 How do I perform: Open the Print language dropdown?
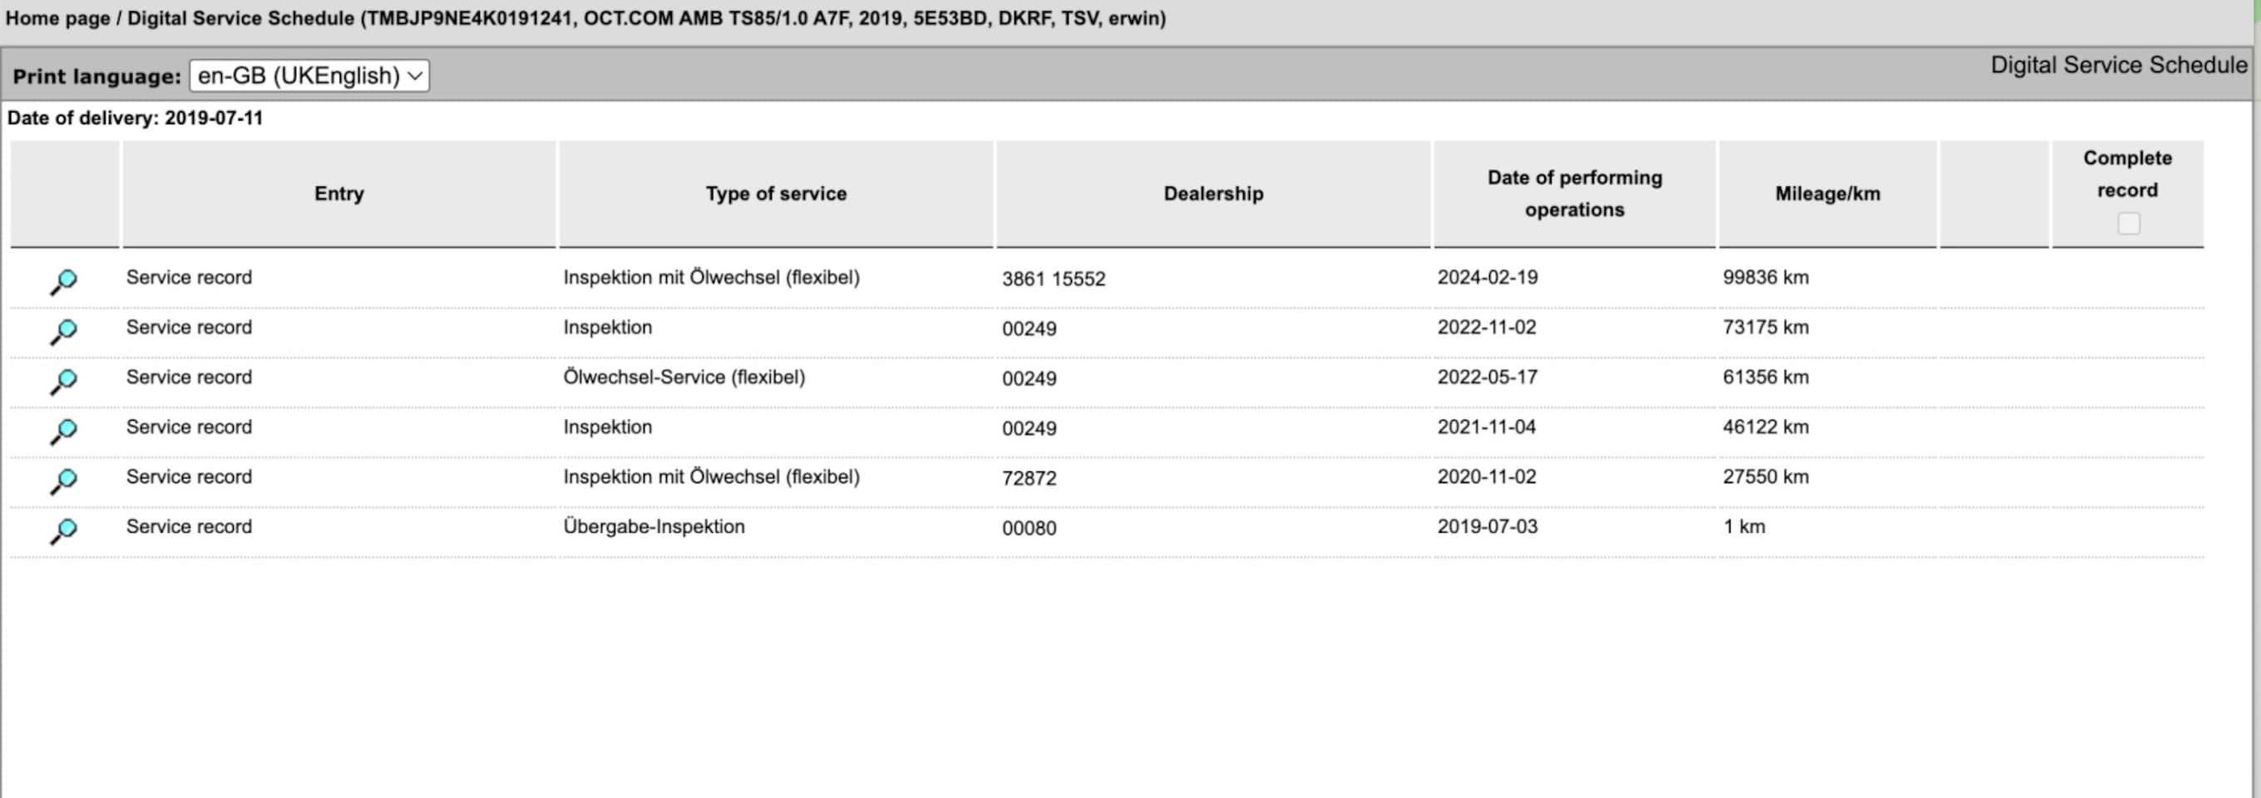309,76
